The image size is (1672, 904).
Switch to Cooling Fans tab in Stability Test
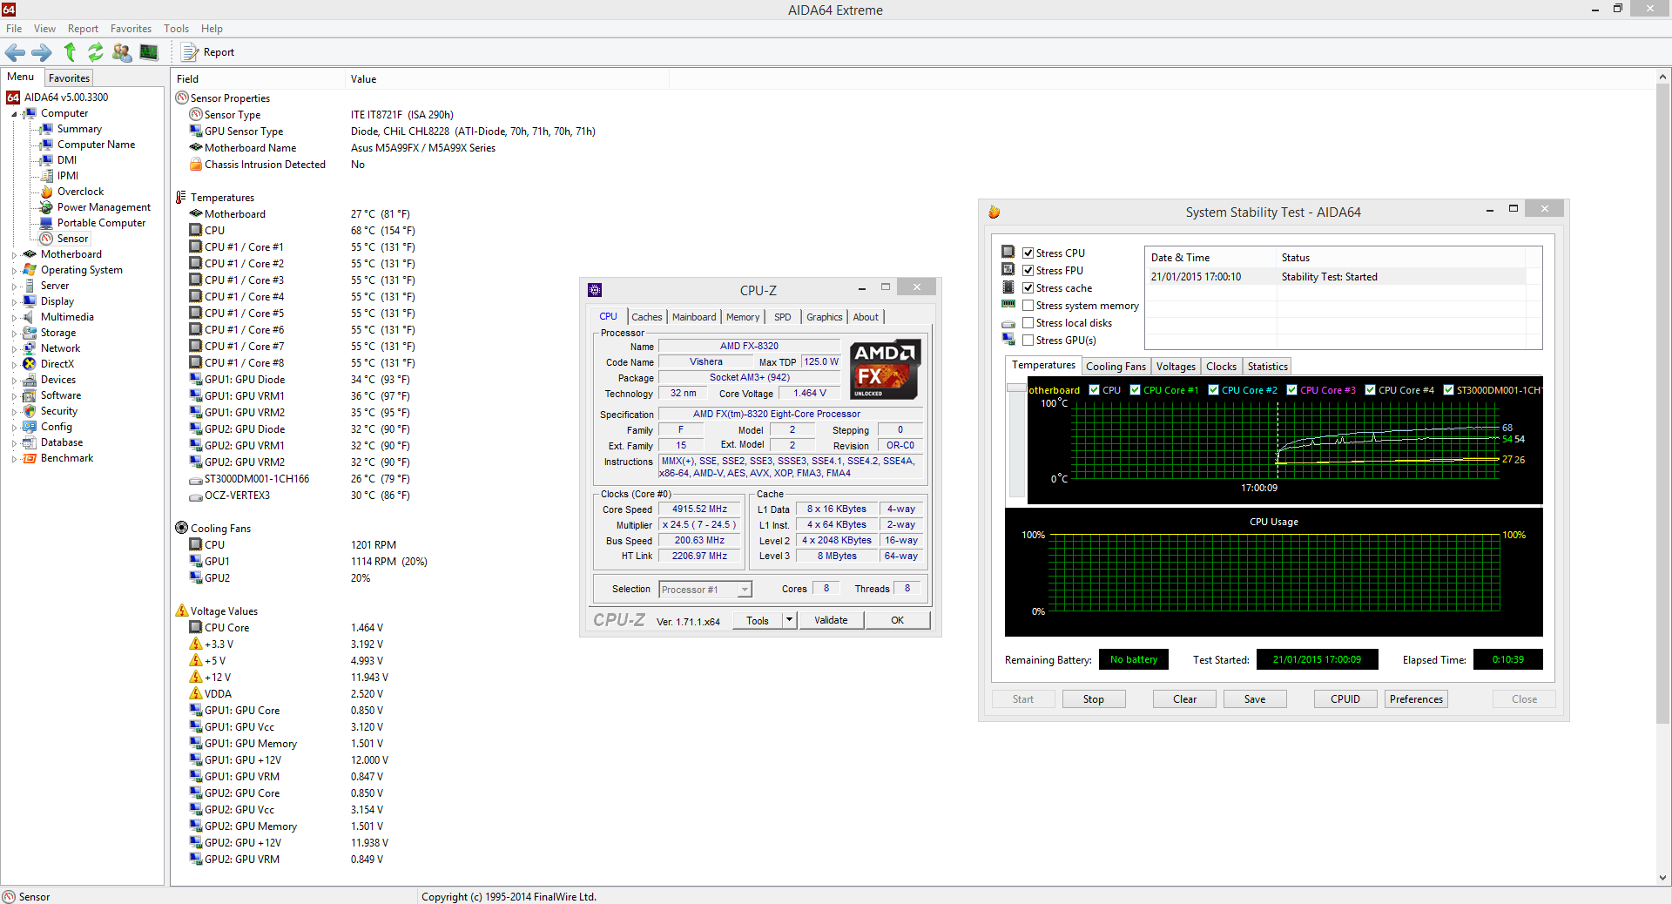point(1116,367)
